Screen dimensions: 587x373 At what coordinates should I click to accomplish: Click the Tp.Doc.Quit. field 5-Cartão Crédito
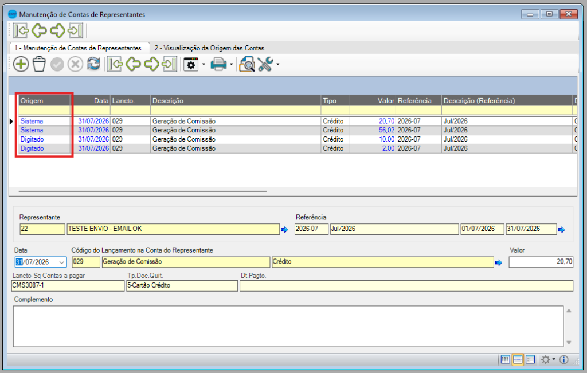182,286
